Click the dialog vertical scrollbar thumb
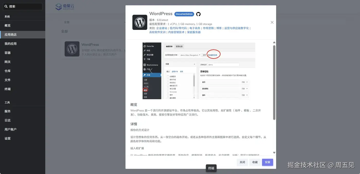 pos(274,82)
